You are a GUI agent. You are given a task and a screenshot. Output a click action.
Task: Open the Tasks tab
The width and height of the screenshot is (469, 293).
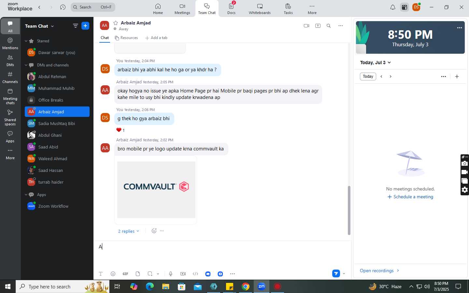(288, 9)
